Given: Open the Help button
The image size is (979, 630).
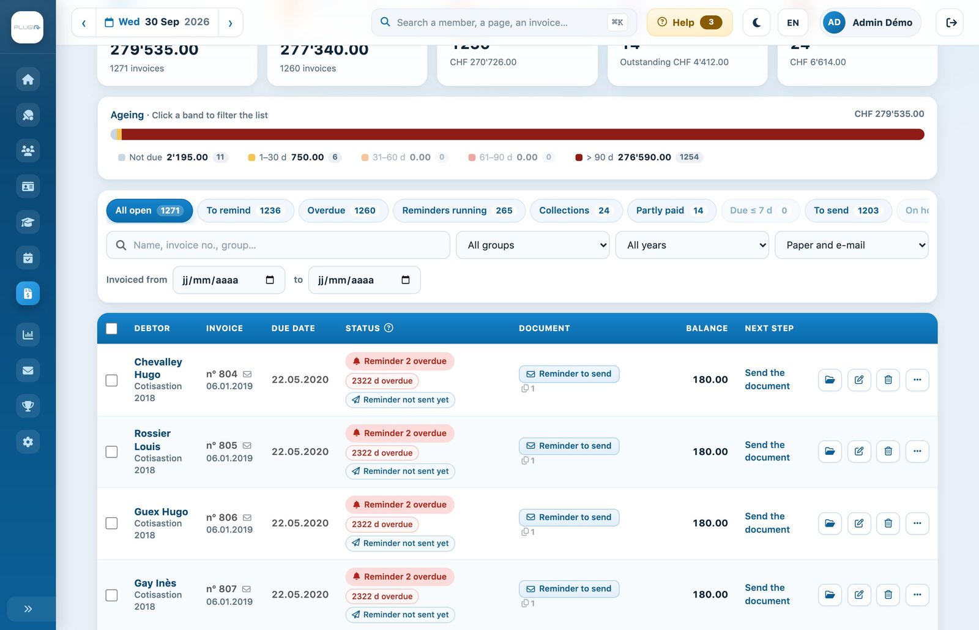Looking at the screenshot, I should pos(690,23).
